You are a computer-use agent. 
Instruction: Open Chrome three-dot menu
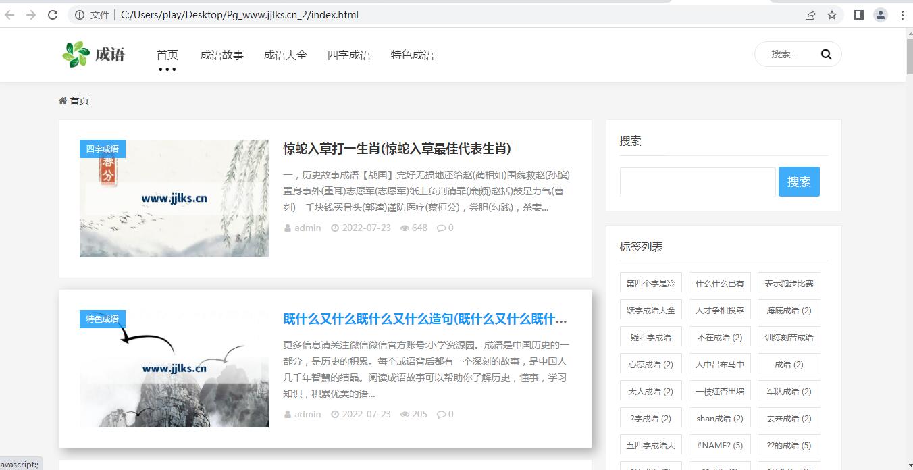[902, 15]
